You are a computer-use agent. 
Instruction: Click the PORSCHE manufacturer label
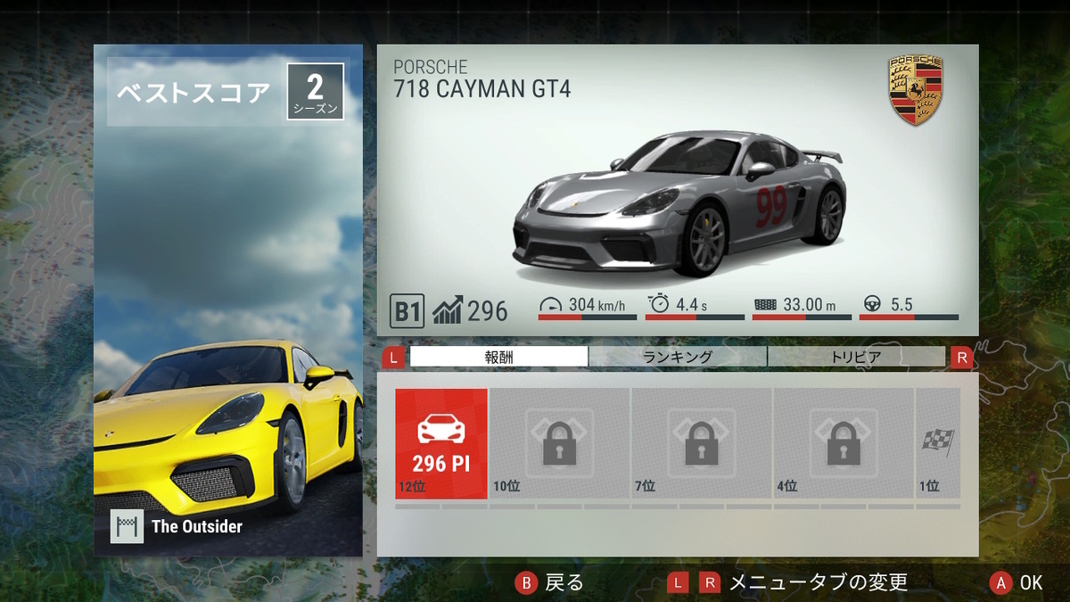431,68
